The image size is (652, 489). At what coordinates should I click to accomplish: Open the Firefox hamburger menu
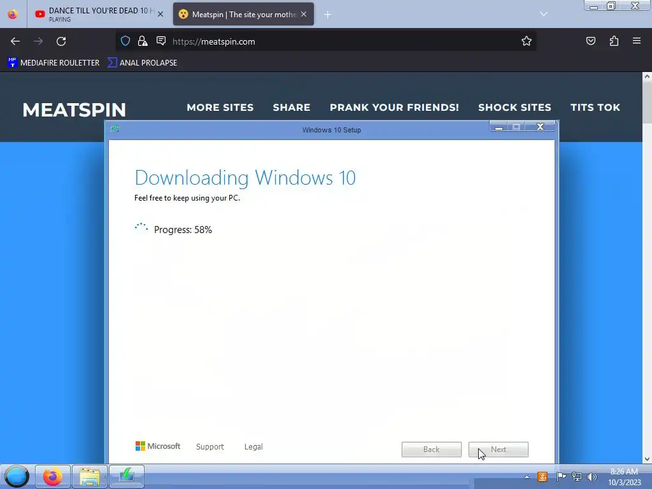point(637,41)
